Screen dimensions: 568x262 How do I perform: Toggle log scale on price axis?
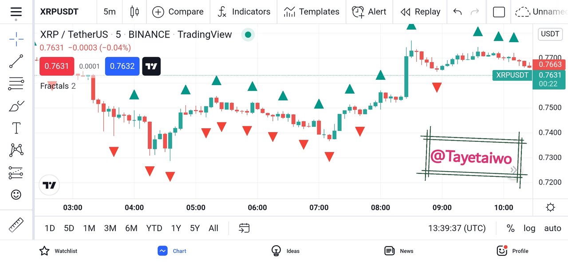(x=529, y=228)
